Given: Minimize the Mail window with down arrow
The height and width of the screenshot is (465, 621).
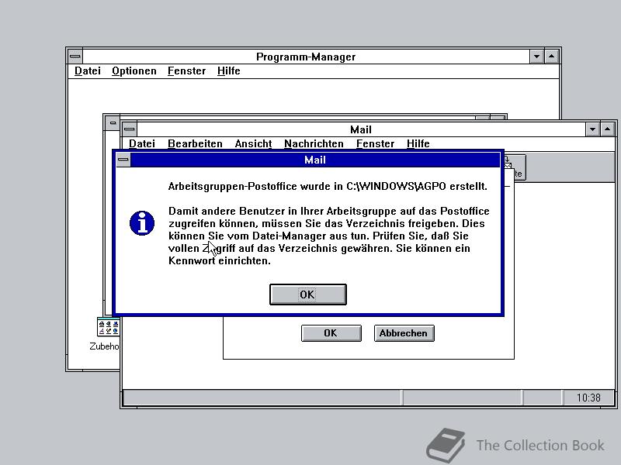Looking at the screenshot, I should pyautogui.click(x=592, y=129).
